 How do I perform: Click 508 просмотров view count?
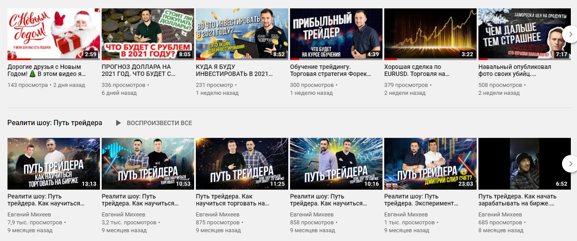500,85
